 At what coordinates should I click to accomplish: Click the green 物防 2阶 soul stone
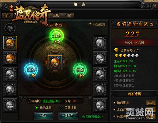click(x=80, y=71)
